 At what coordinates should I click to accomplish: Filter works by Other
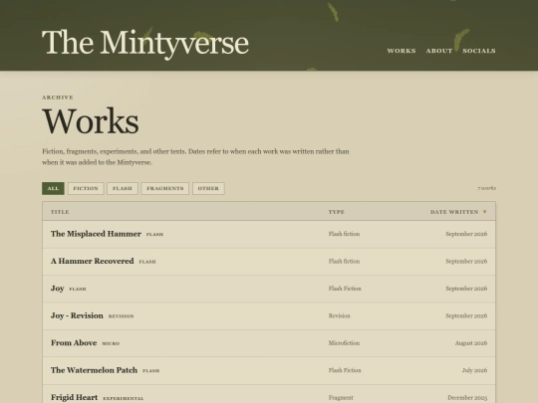click(x=208, y=188)
